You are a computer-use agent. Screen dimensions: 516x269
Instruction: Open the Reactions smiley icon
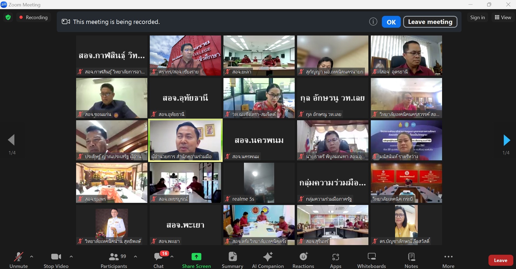pyautogui.click(x=303, y=257)
